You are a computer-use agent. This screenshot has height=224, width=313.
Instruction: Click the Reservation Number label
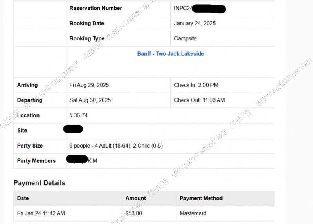click(95, 8)
